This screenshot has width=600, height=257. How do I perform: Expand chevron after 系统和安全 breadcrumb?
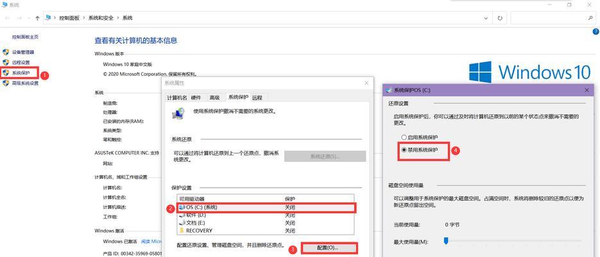pyautogui.click(x=118, y=18)
